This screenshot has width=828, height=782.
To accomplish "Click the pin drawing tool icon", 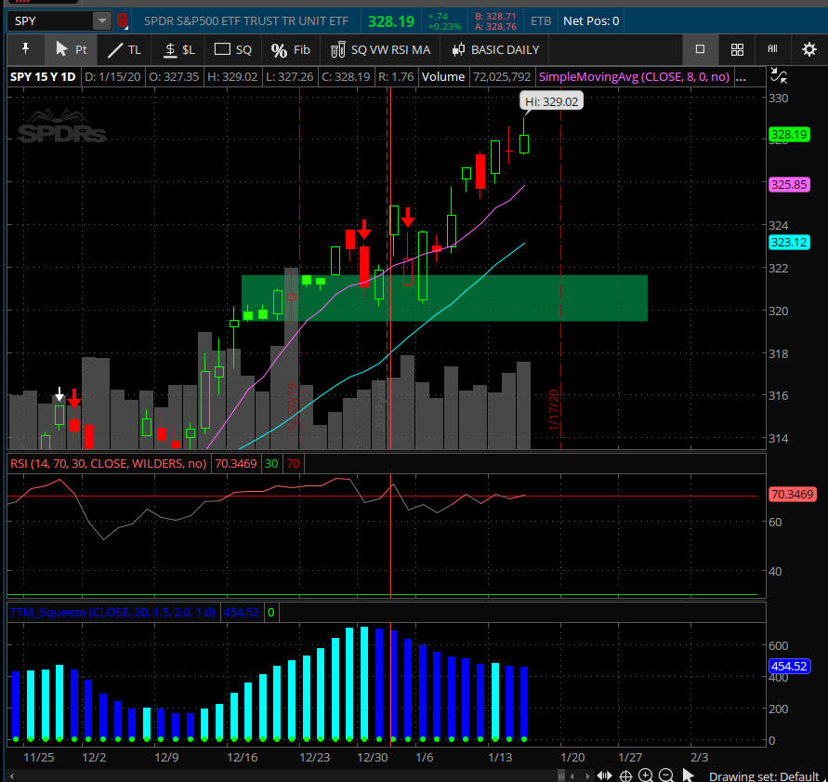I will pos(26,49).
